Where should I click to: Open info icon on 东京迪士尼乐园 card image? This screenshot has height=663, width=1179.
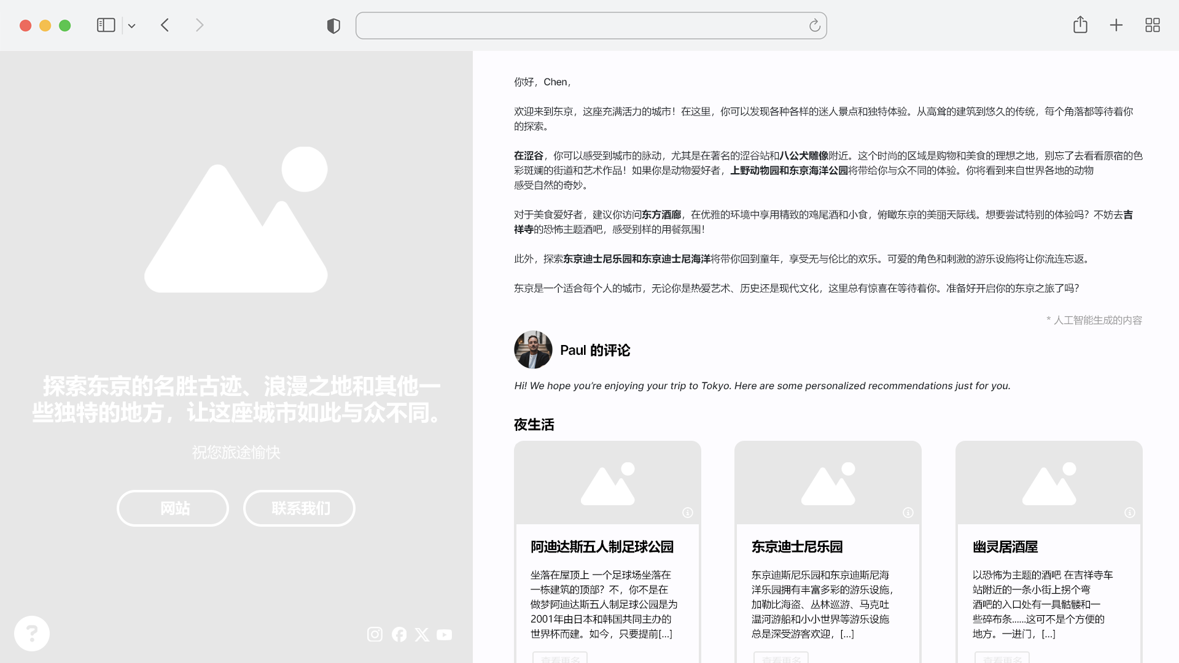point(908,513)
